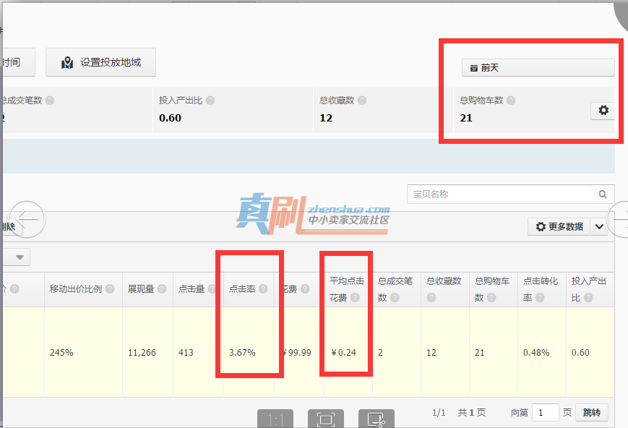Viewport: 628px width, 428px height.
Task: Click help icon in 总成交笔数 column header
Action: (395, 298)
